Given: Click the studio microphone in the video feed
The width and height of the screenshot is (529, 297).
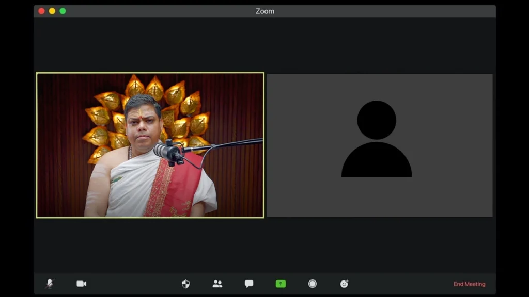Looking at the screenshot, I should (x=168, y=151).
